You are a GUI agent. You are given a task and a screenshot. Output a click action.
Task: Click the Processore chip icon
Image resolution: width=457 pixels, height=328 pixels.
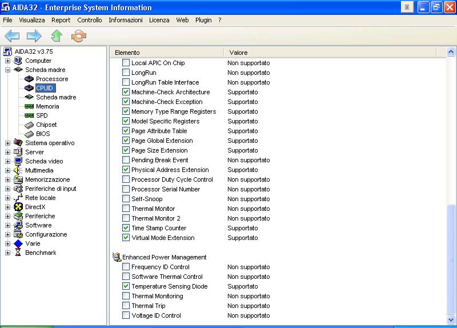(x=29, y=79)
